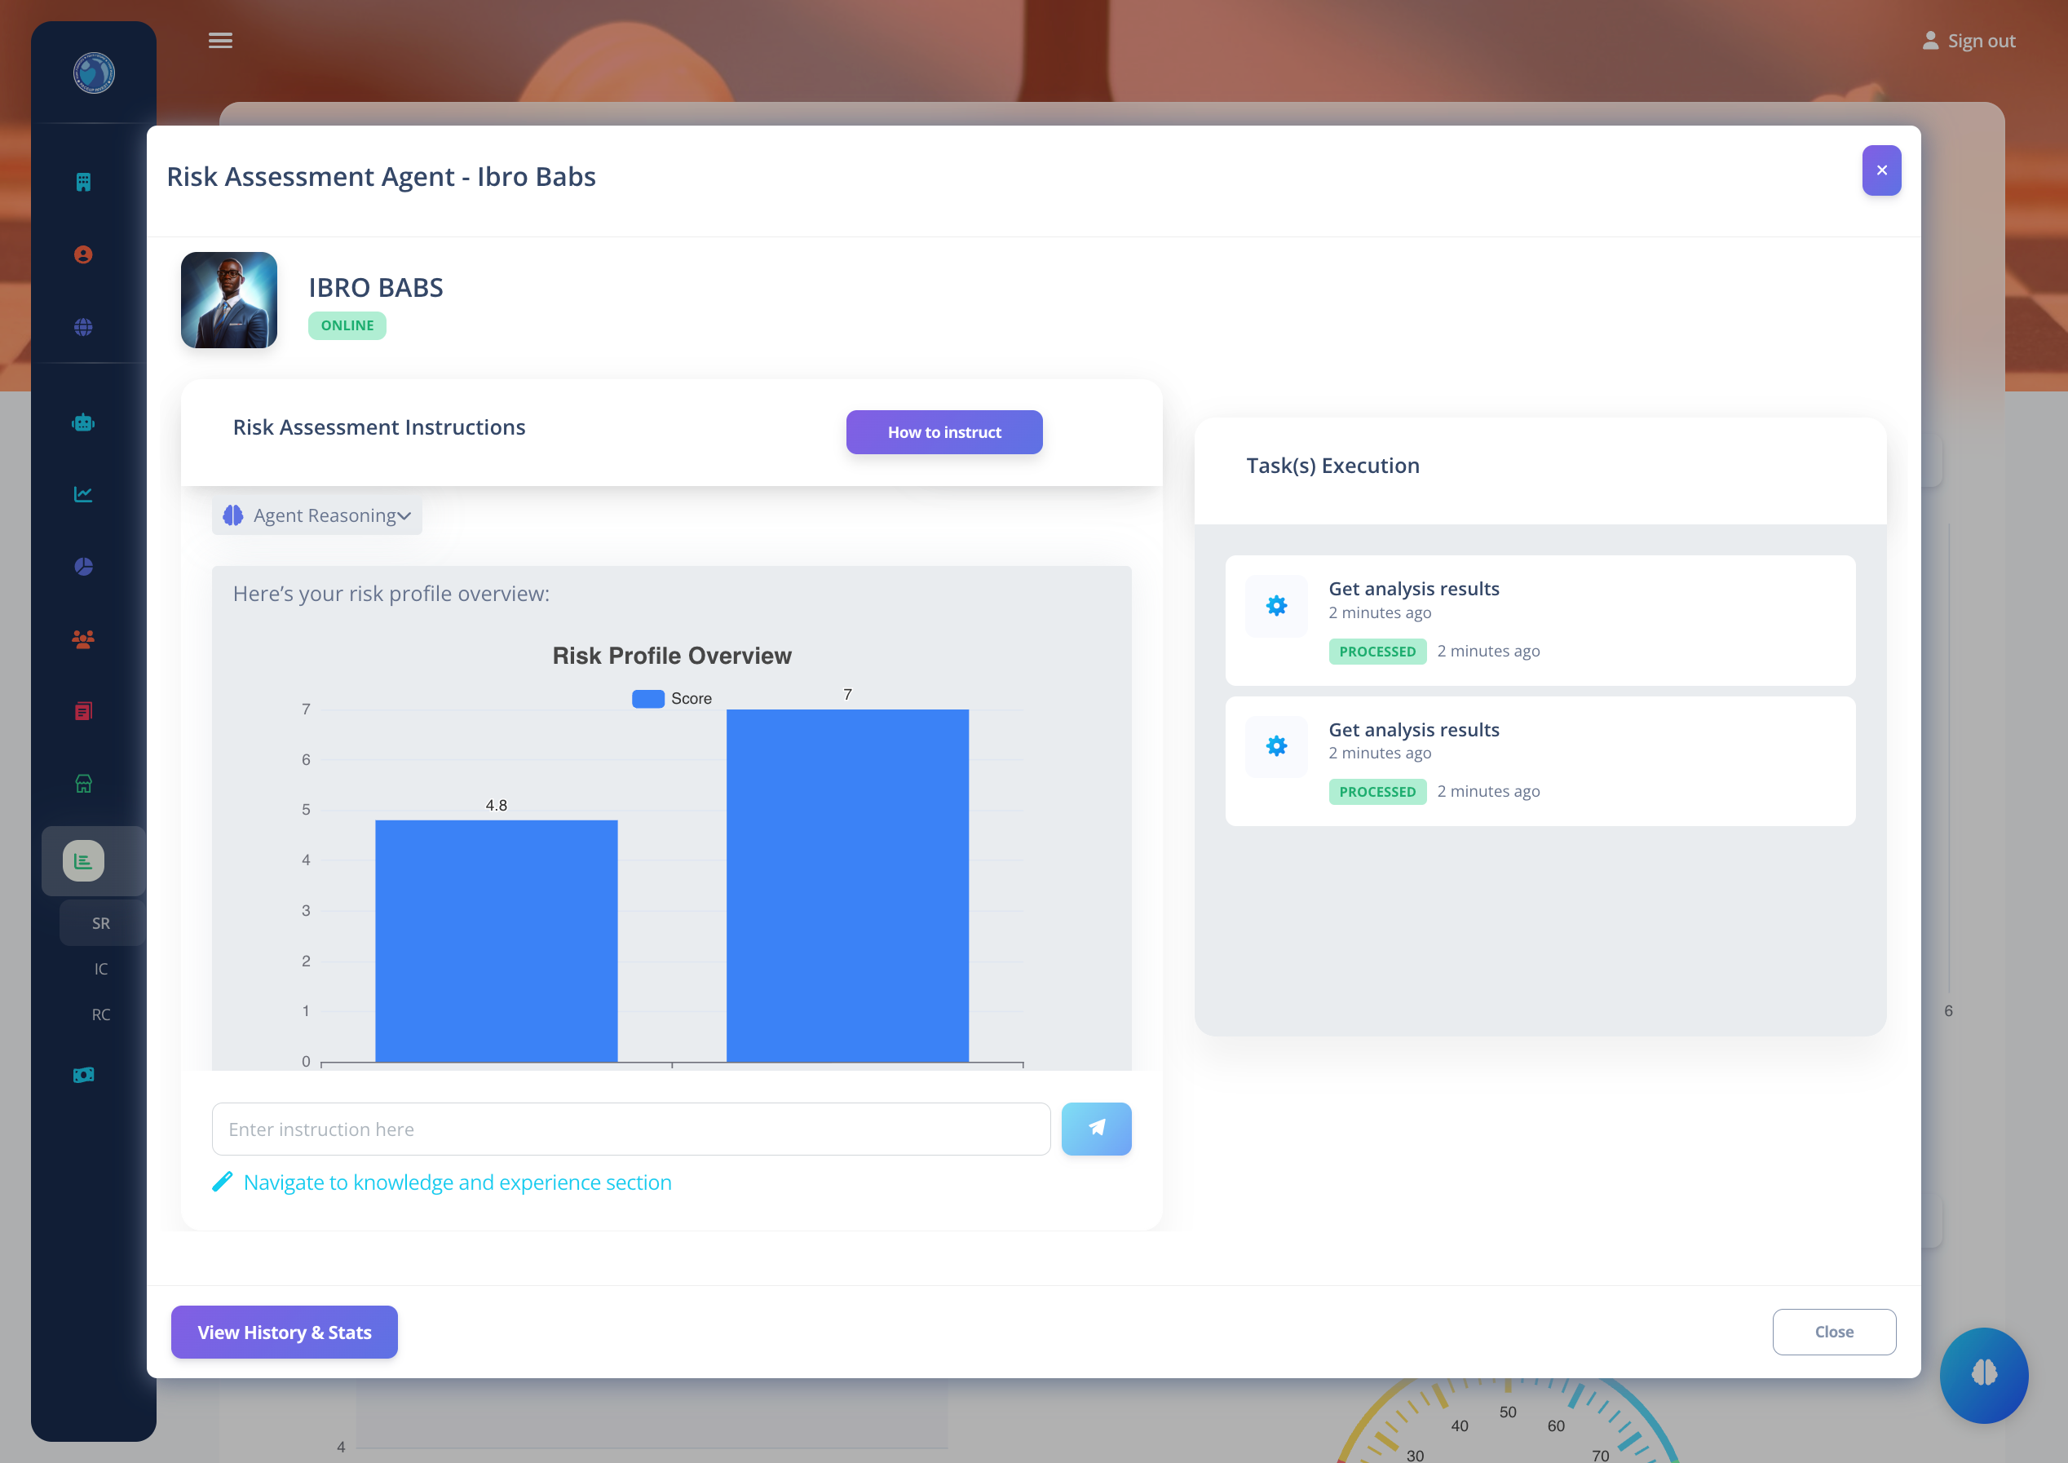Toggle the Score legend swatch in chart

click(x=647, y=698)
